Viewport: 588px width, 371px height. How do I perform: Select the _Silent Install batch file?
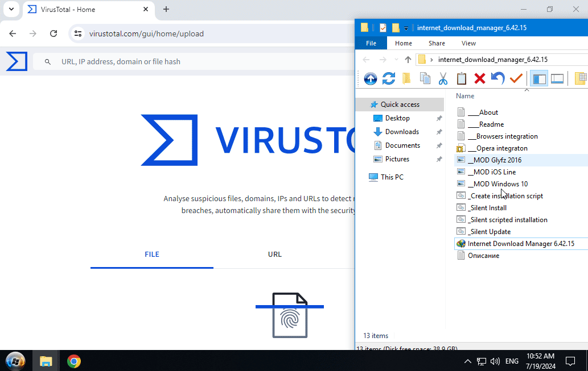487,208
